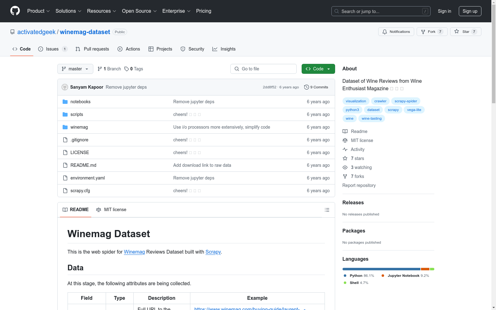Click the search magnifier icon in header

click(337, 11)
